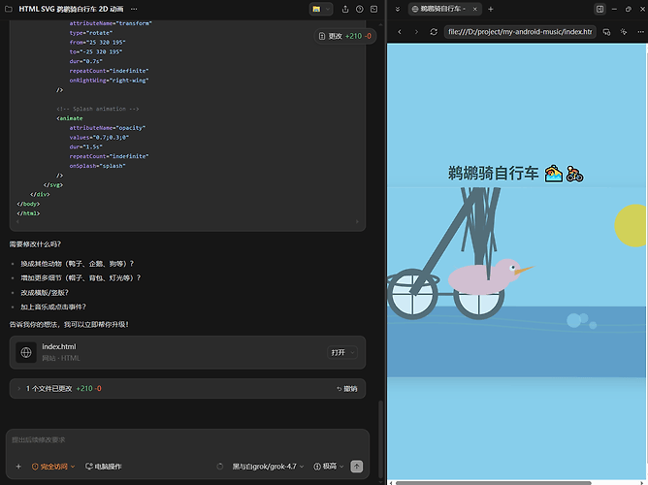Open a new browser tab with plus
648x485 pixels.
coord(491,9)
